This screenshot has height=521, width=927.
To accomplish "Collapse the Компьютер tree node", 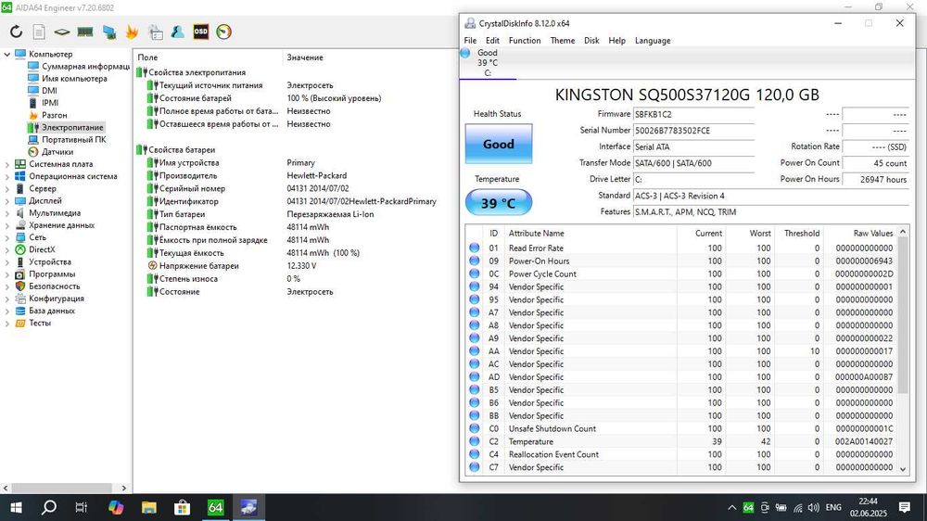I will pyautogui.click(x=7, y=54).
